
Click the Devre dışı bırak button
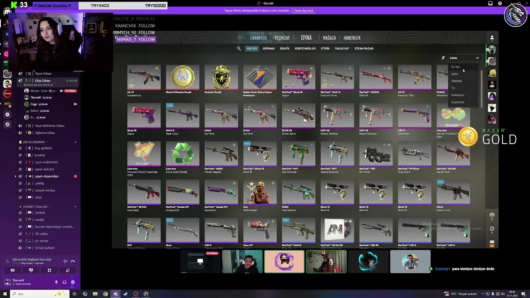point(304,10)
